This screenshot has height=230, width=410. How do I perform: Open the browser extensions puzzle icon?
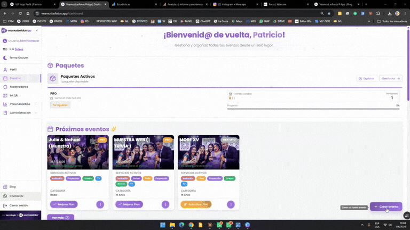coord(378,13)
